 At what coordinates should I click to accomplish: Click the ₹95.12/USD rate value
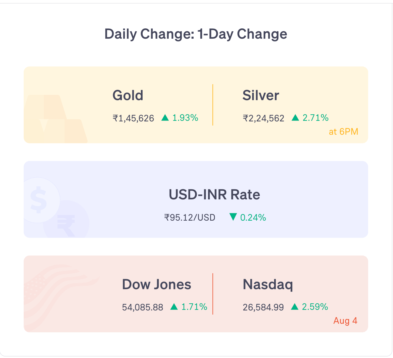click(190, 218)
